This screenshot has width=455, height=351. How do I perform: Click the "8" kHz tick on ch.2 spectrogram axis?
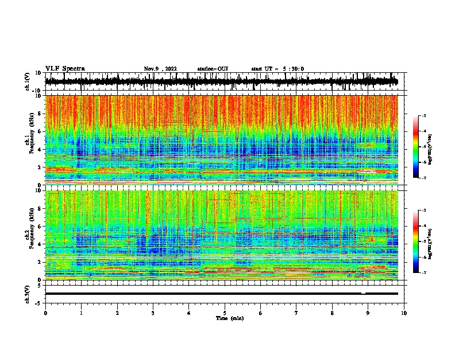pos(40,209)
